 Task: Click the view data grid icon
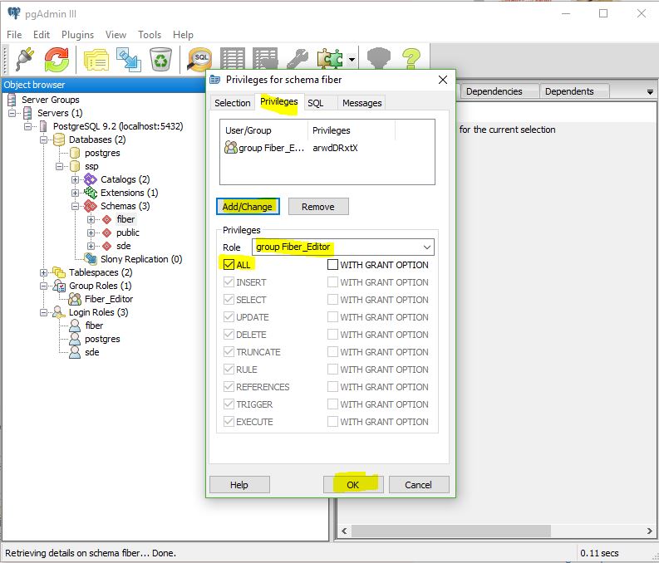233,59
